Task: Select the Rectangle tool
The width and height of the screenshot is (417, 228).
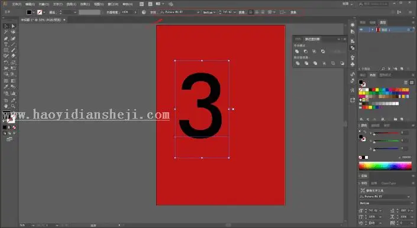Action: [x=7, y=50]
